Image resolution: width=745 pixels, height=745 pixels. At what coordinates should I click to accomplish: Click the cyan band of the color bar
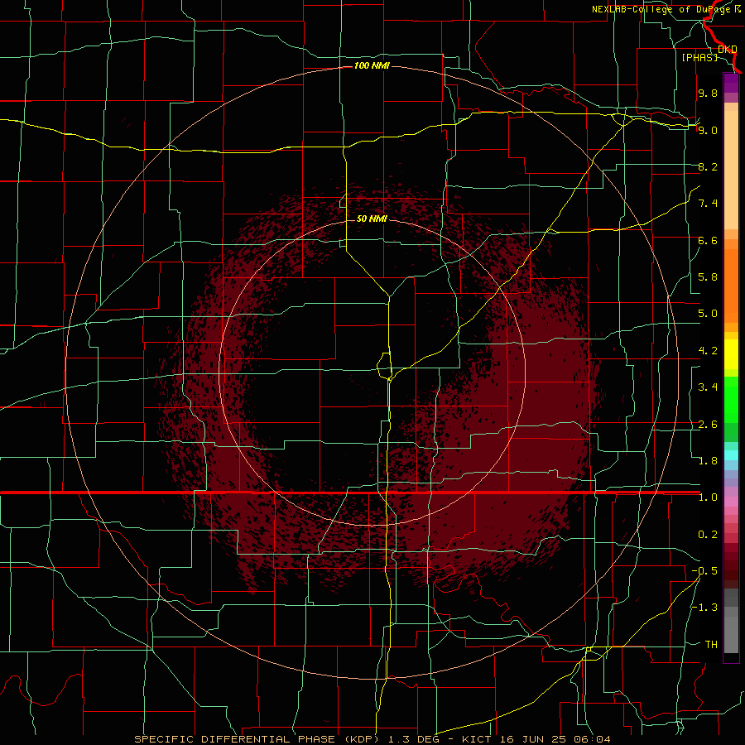pos(731,455)
